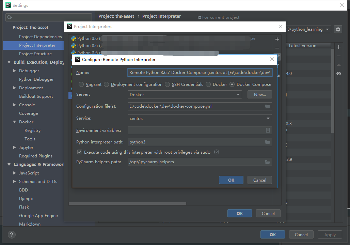Expand Schemas and DTDs node
This screenshot has width=350, height=245.
click(15, 182)
